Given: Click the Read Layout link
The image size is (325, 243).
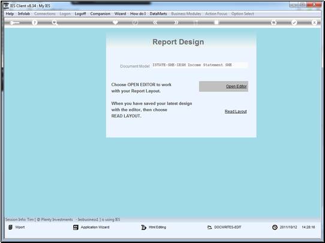Looking at the screenshot, I should pos(236,111).
